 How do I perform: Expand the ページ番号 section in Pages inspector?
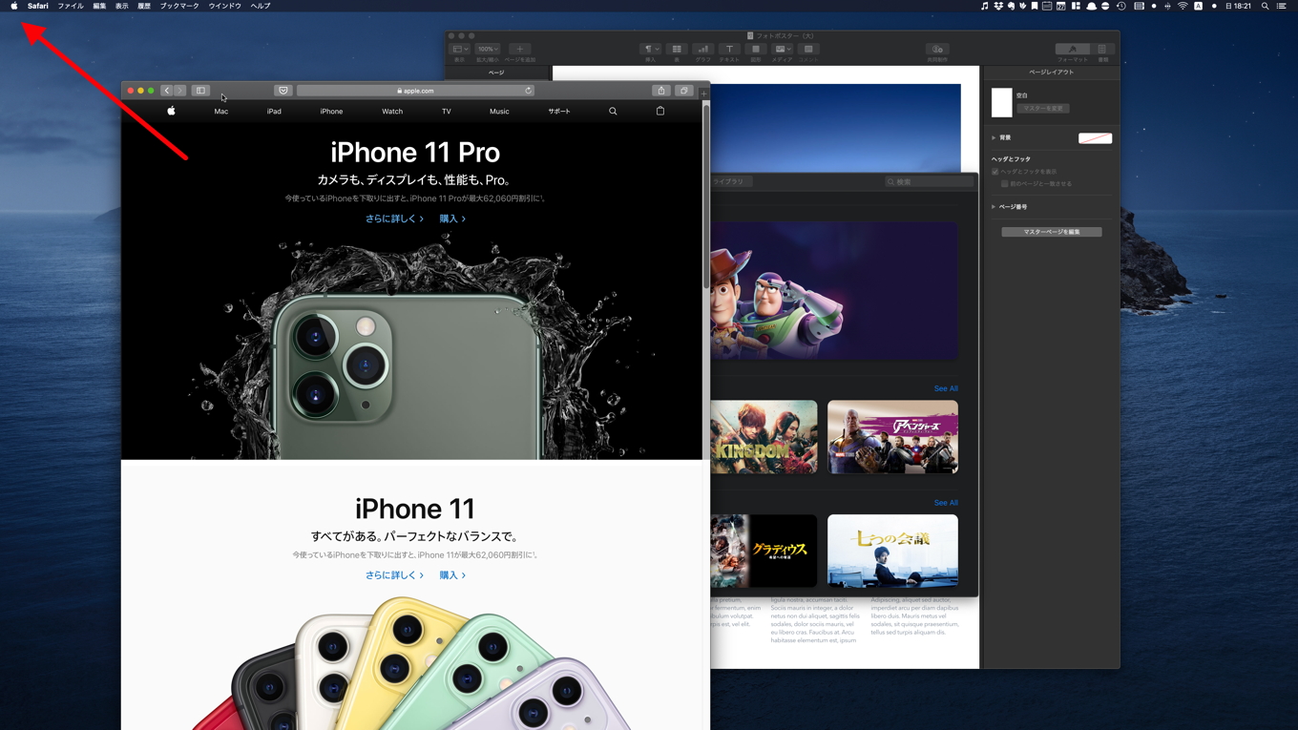(994, 206)
